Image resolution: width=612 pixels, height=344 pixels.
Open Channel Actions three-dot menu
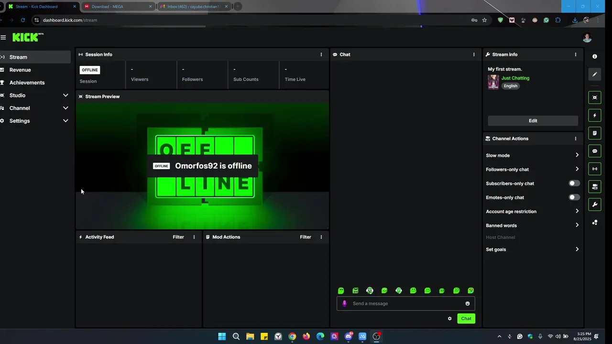pos(576,139)
